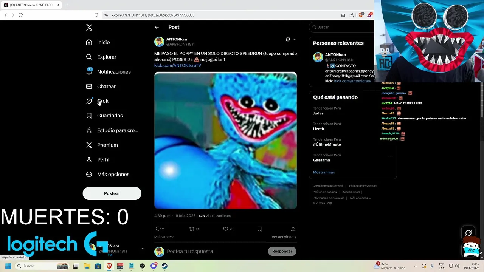
Task: Open File Explorer from taskbar
Action: click(86, 266)
